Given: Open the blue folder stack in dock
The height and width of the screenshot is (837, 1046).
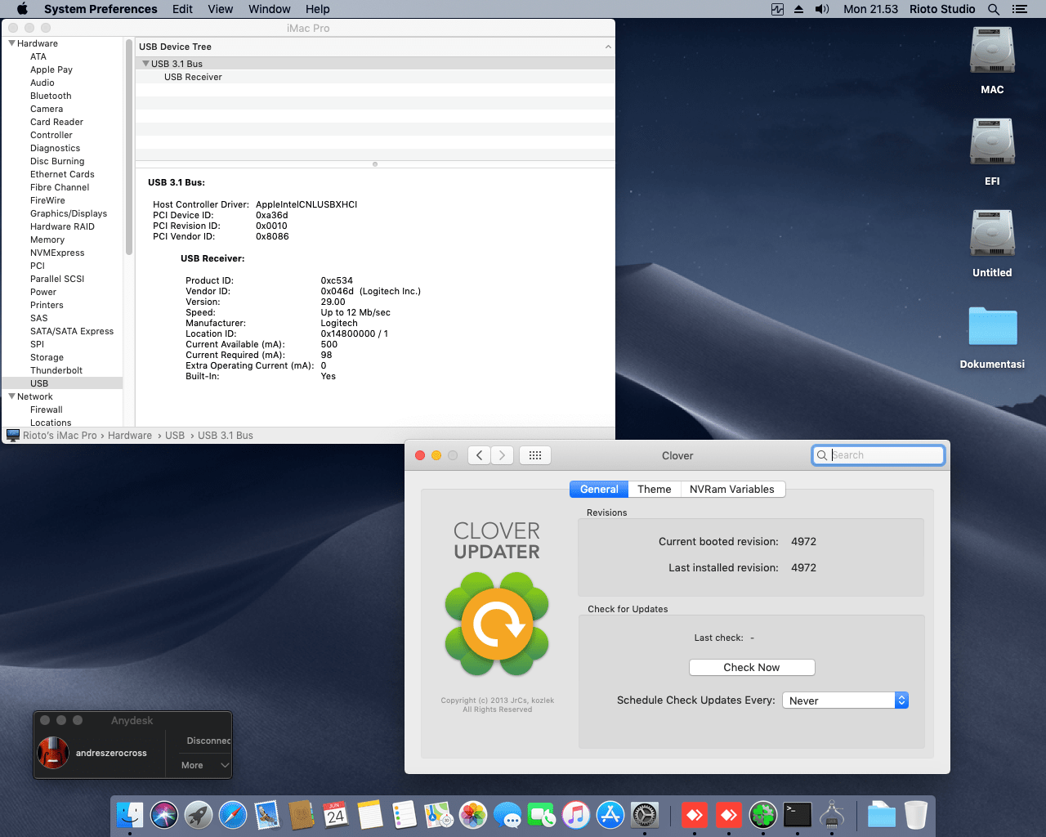Looking at the screenshot, I should 882,815.
